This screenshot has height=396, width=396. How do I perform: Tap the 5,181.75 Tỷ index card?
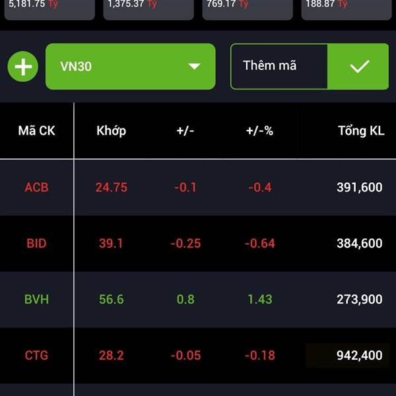[49, 9]
